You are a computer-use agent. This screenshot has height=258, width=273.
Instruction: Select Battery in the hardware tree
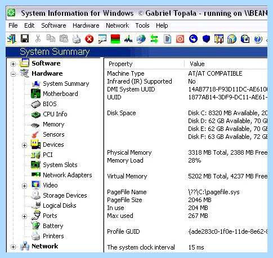(x=53, y=226)
